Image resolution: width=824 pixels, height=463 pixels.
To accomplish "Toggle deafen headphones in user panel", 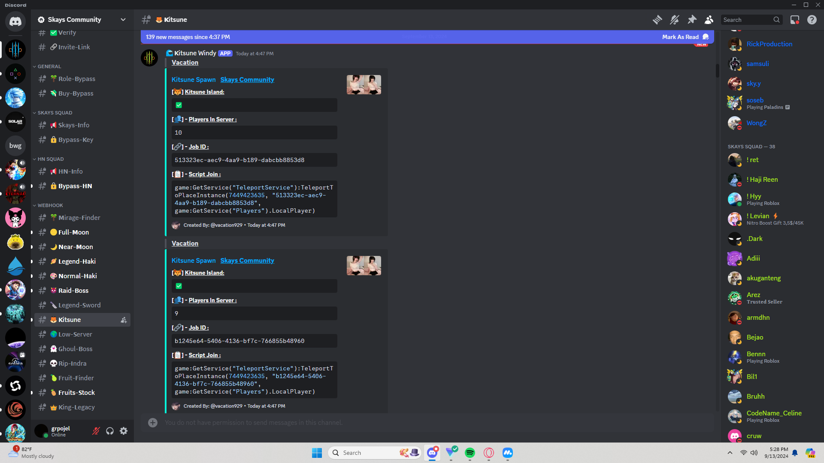I will point(110,431).
